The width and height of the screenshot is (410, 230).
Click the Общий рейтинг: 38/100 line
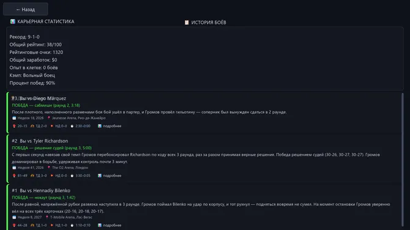tap(35, 45)
